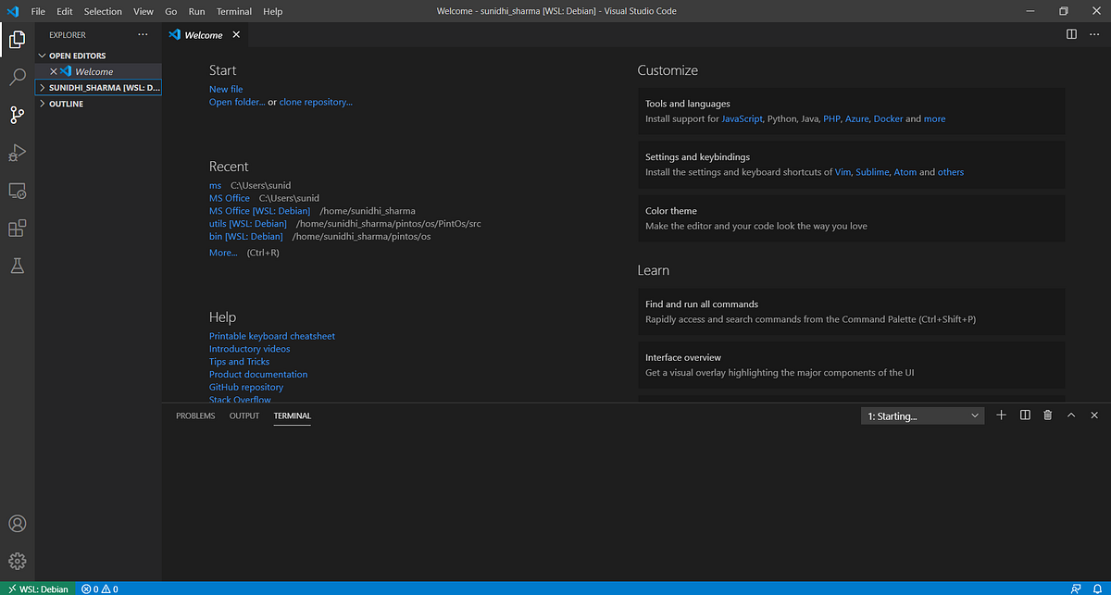Switch to the PROBLEMS tab
The image size is (1111, 595).
pyautogui.click(x=194, y=415)
